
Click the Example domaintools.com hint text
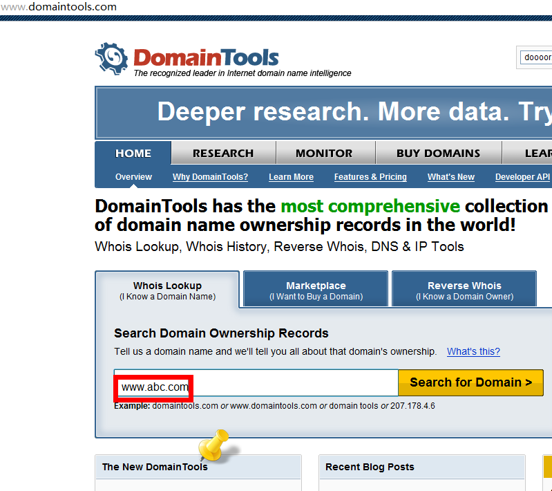(274, 406)
